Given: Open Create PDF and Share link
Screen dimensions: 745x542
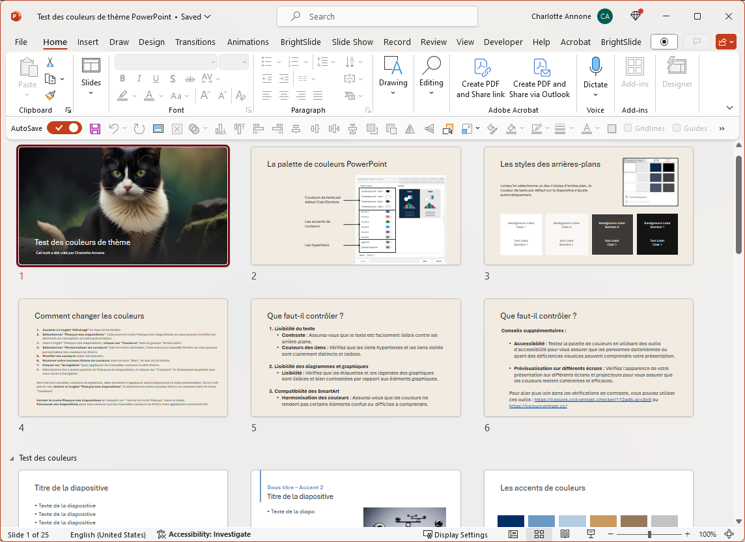Looking at the screenshot, I should pyautogui.click(x=481, y=78).
